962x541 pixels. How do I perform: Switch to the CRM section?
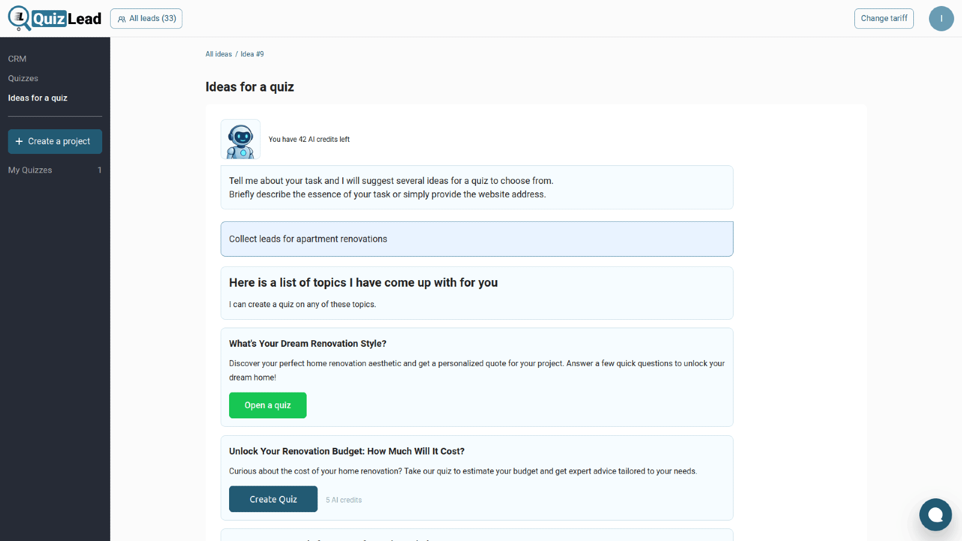coord(17,58)
